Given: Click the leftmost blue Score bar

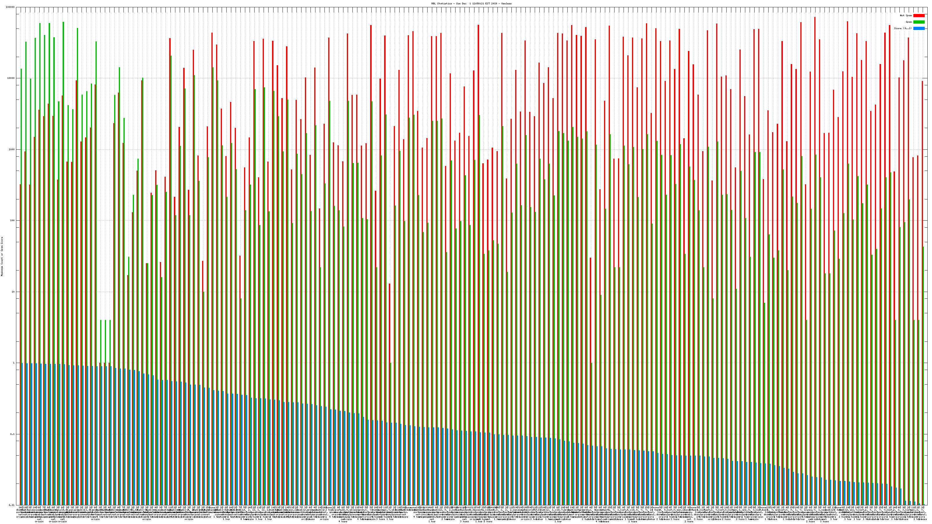Looking at the screenshot, I should click(22, 434).
